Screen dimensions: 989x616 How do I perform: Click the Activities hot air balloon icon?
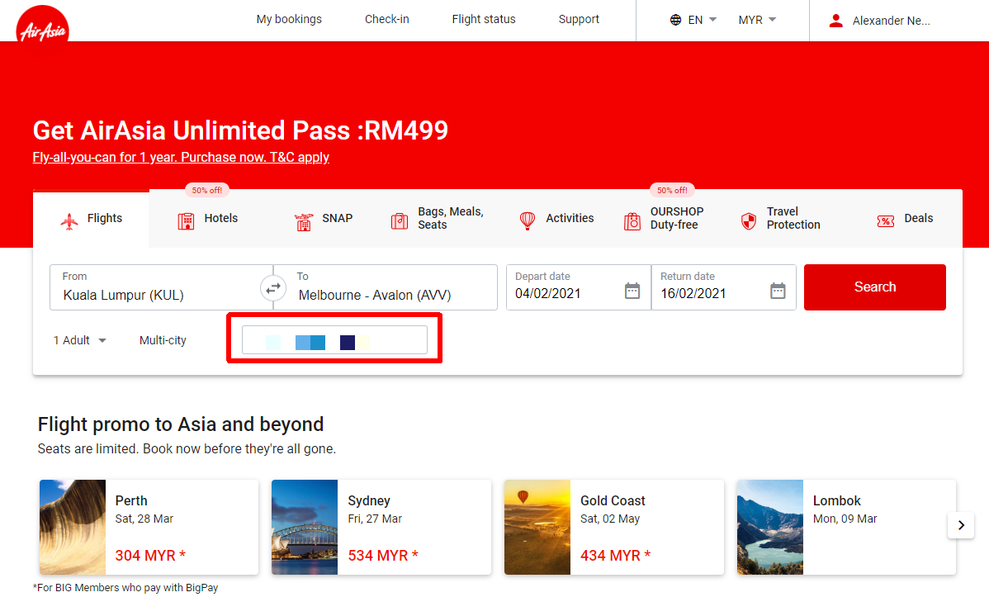tap(528, 220)
